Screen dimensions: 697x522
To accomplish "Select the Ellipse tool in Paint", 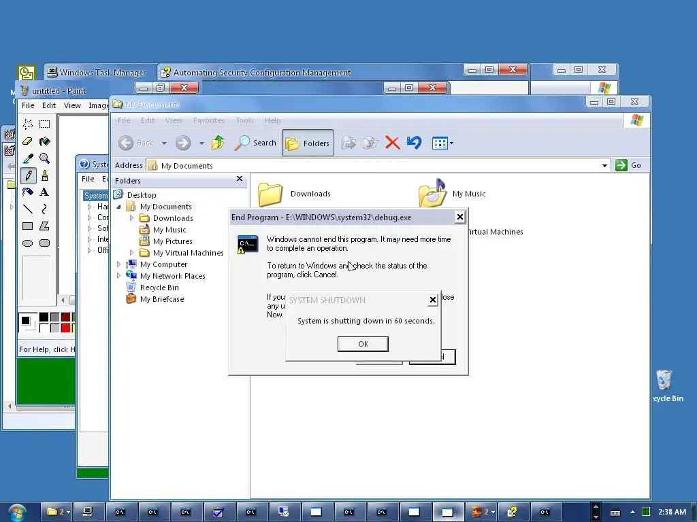I will point(27,243).
